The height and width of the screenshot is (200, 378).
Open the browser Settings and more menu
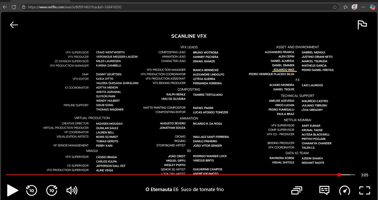(x=363, y=7)
